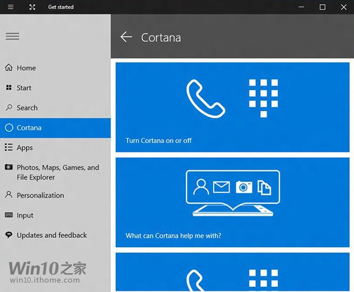Viewport: 354px width, 292px height.
Task: Click What can Cortana help me with text
Action: click(x=173, y=235)
